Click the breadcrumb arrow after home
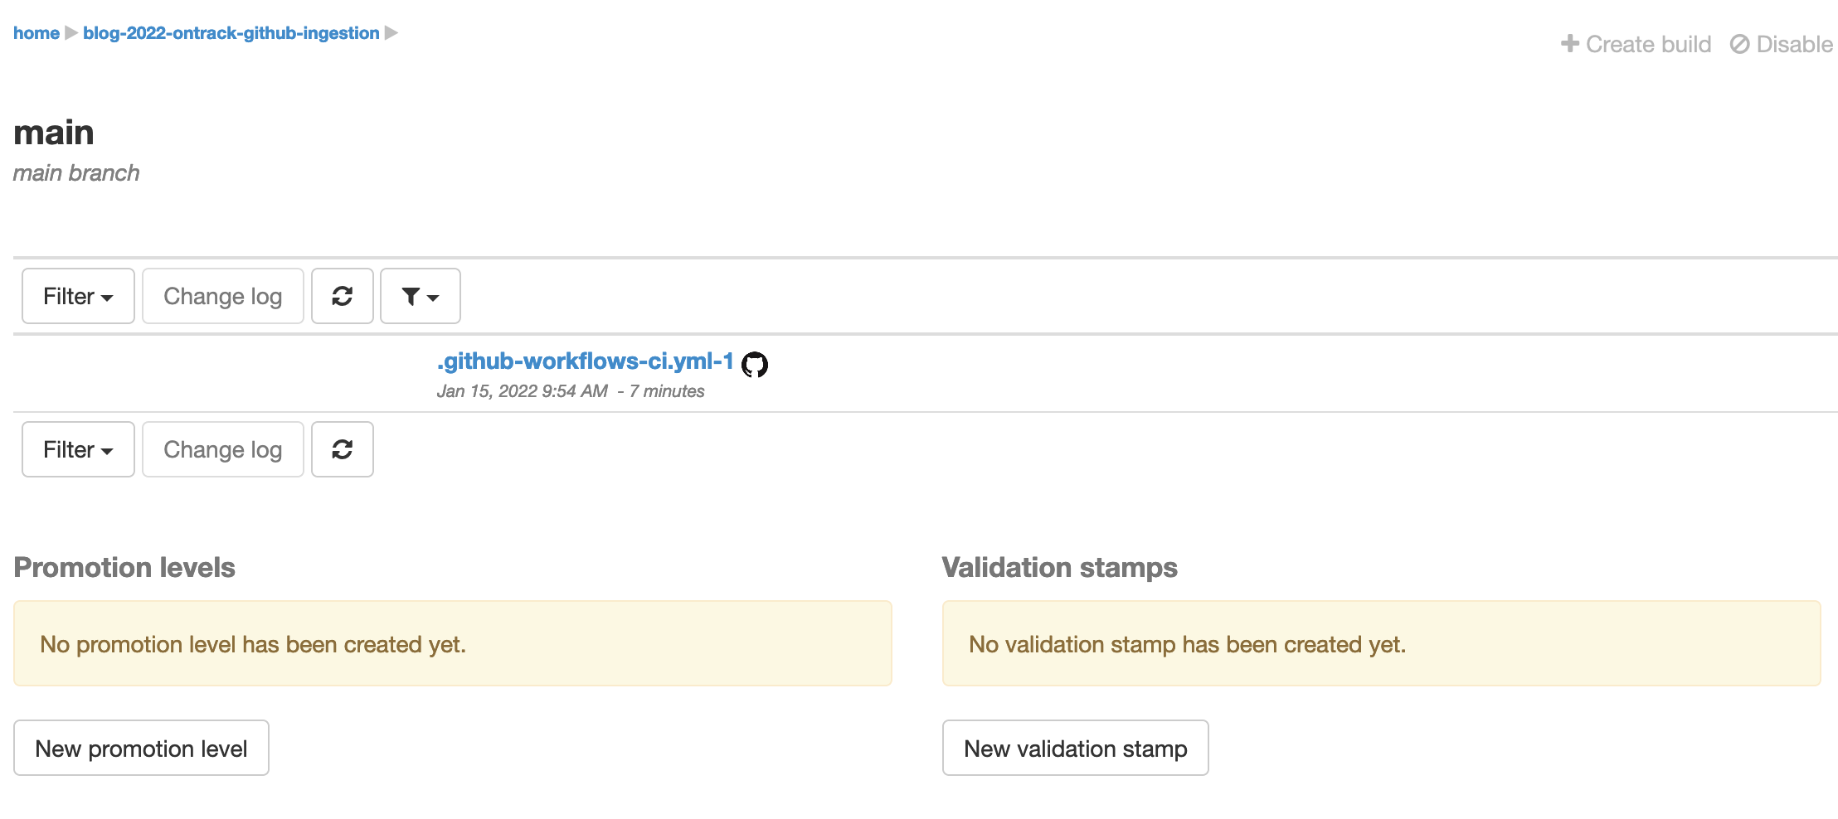The height and width of the screenshot is (819, 1838). (x=71, y=33)
